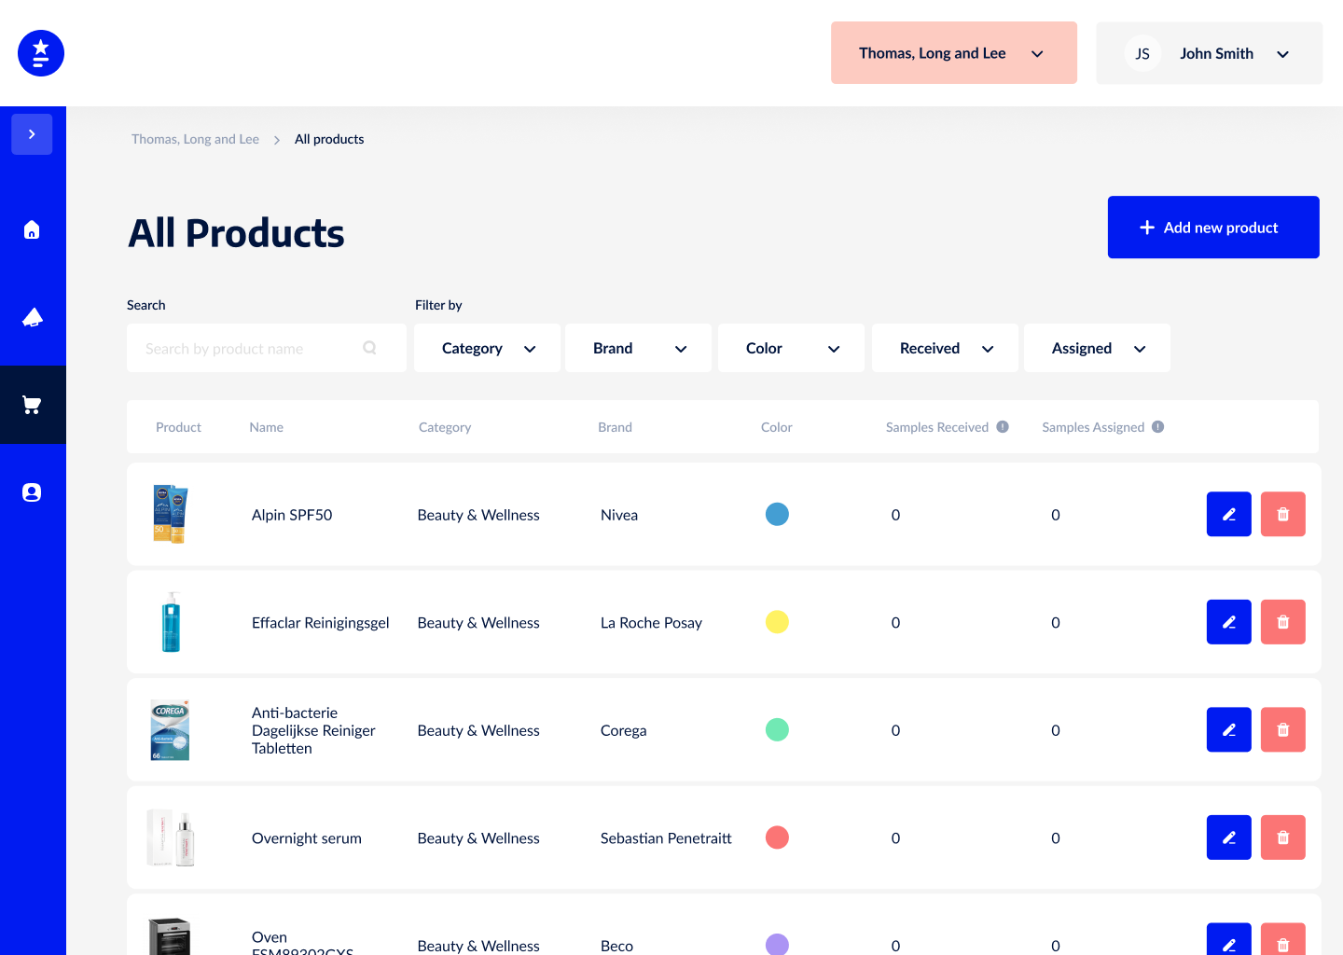This screenshot has height=955, width=1343.
Task: Open the Color filter dropdown
Action: (791, 348)
